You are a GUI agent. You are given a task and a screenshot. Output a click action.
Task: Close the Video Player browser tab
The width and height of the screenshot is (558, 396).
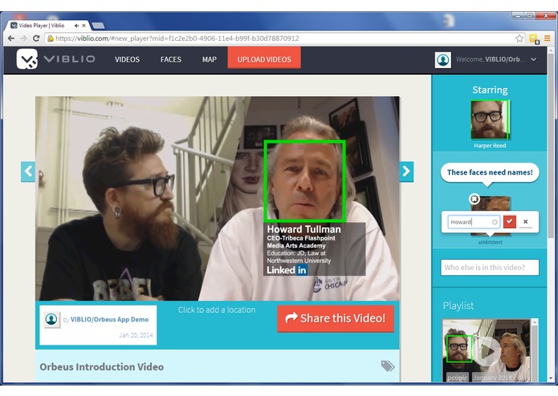[x=84, y=26]
